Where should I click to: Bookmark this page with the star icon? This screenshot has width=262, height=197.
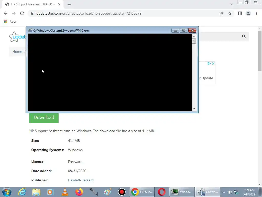pyautogui.click(x=230, y=13)
